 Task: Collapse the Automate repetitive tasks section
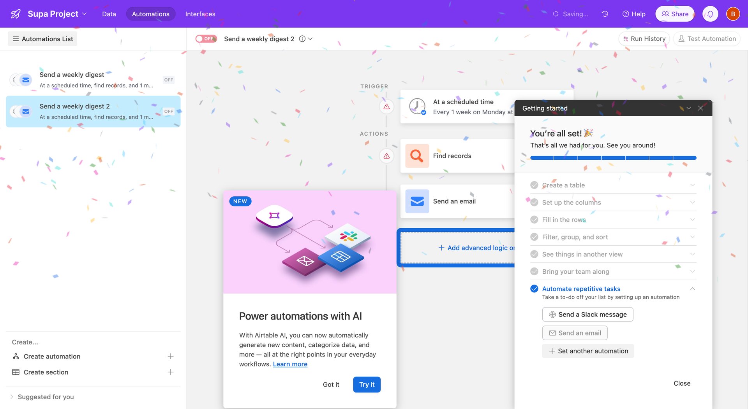[692, 288]
